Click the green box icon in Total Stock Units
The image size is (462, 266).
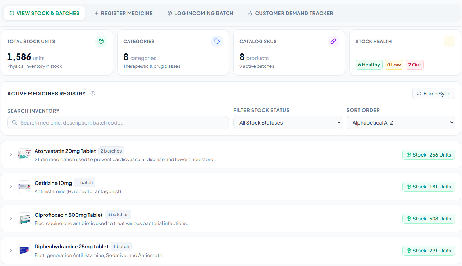click(x=101, y=41)
